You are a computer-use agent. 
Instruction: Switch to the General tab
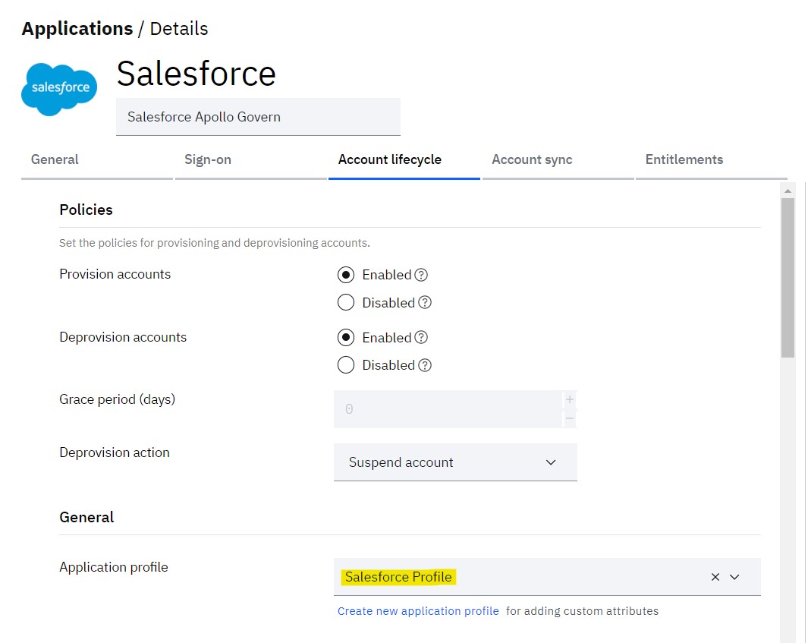[x=97, y=160]
